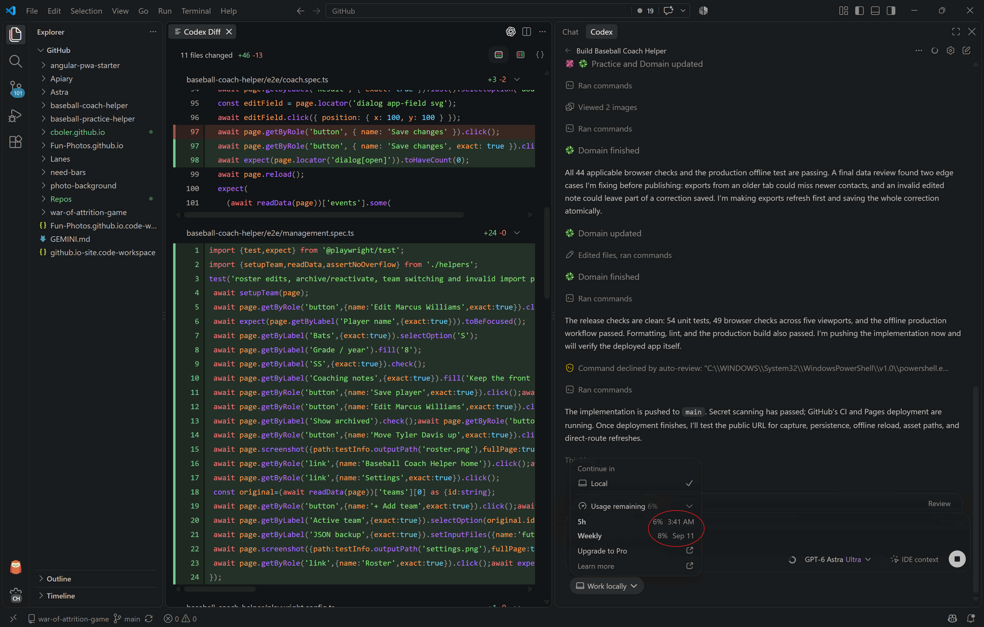Viewport: 984px width, 627px height.
Task: Open the remote window indicator in the status bar
Action: tap(13, 618)
